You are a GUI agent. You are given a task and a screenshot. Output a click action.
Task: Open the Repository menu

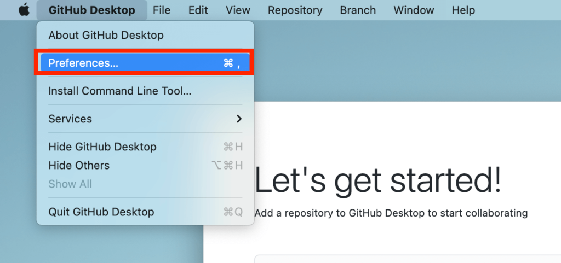coord(295,10)
